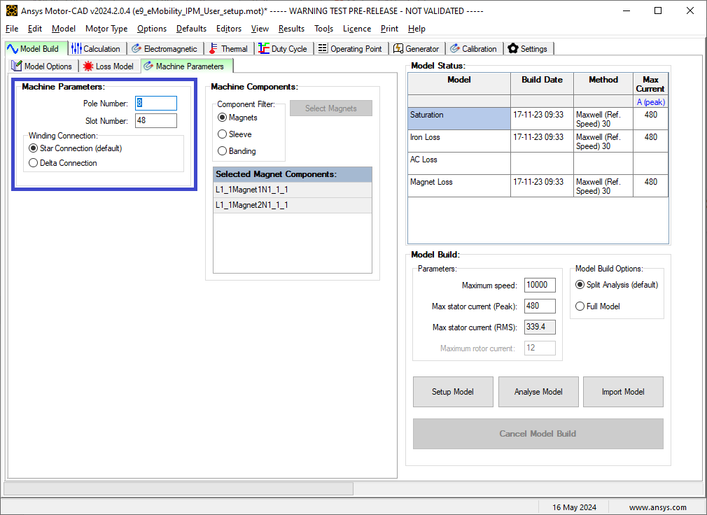Open the File menu

tap(12, 29)
